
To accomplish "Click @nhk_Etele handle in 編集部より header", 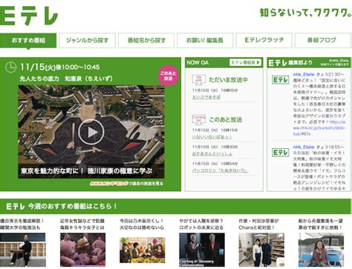I will 339,60.
